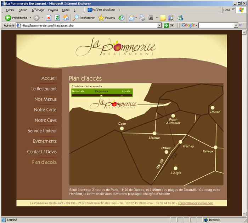
Task: Open the Affichage menu
Action: click(38, 10)
